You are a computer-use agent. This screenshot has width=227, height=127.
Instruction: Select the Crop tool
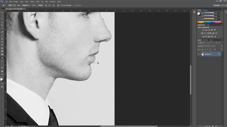point(2,25)
